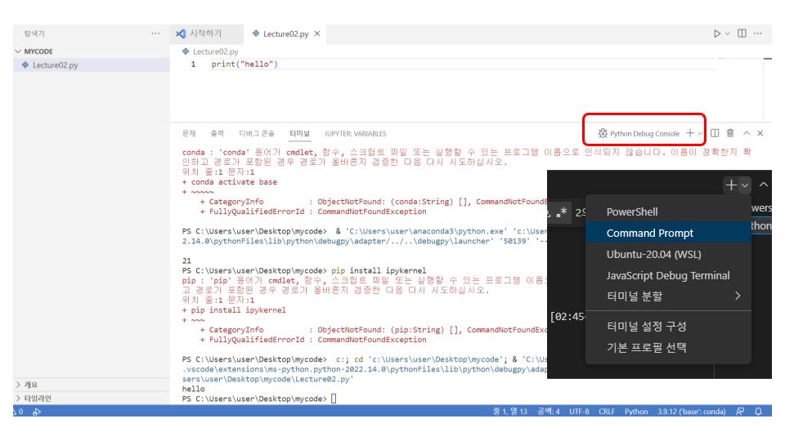Open notifications bell in status bar

[x=758, y=412]
